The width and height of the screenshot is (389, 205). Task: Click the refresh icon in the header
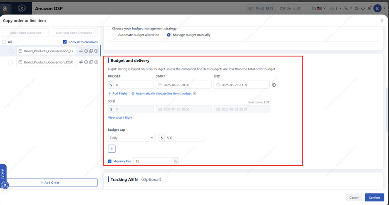tap(363, 8)
